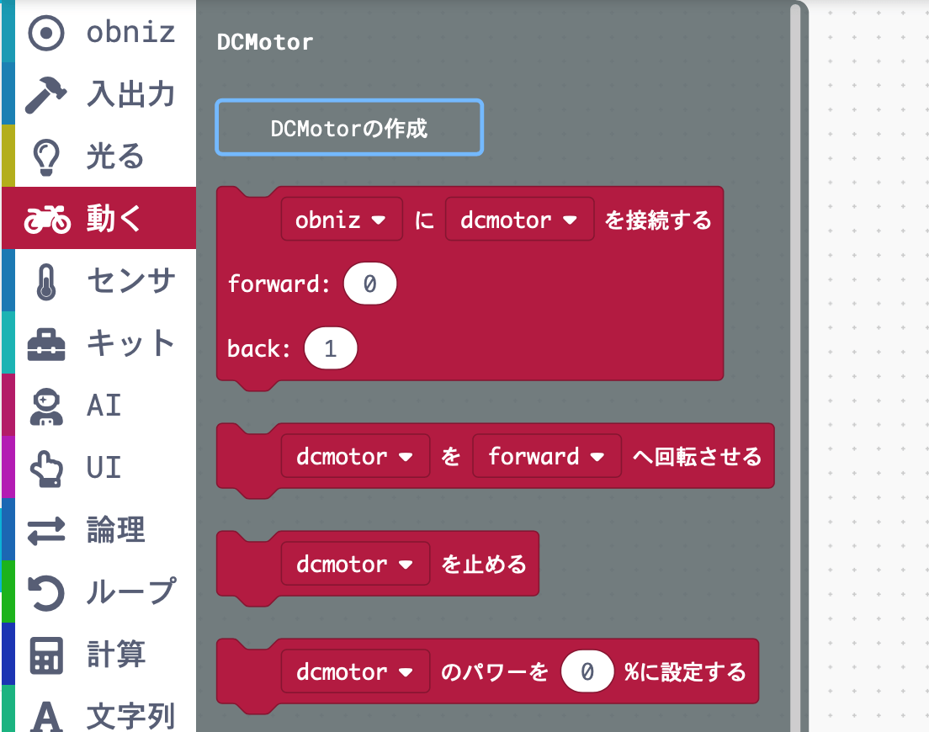The width and height of the screenshot is (929, 732).
Task: Expand dcmotor dropdown in を止める block
Action: (354, 564)
